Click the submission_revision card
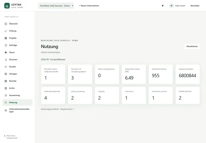206x143 pixels. click(161, 95)
